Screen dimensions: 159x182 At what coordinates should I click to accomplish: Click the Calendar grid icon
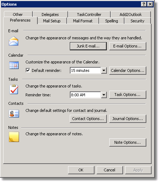click(x=14, y=65)
